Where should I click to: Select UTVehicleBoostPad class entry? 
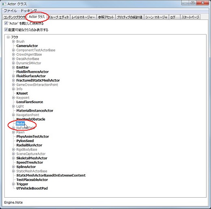coord(32,188)
